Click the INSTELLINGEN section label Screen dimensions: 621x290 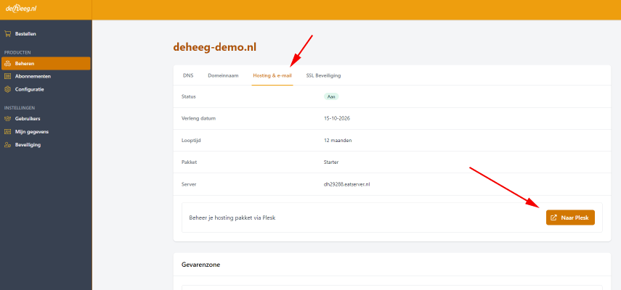point(20,107)
